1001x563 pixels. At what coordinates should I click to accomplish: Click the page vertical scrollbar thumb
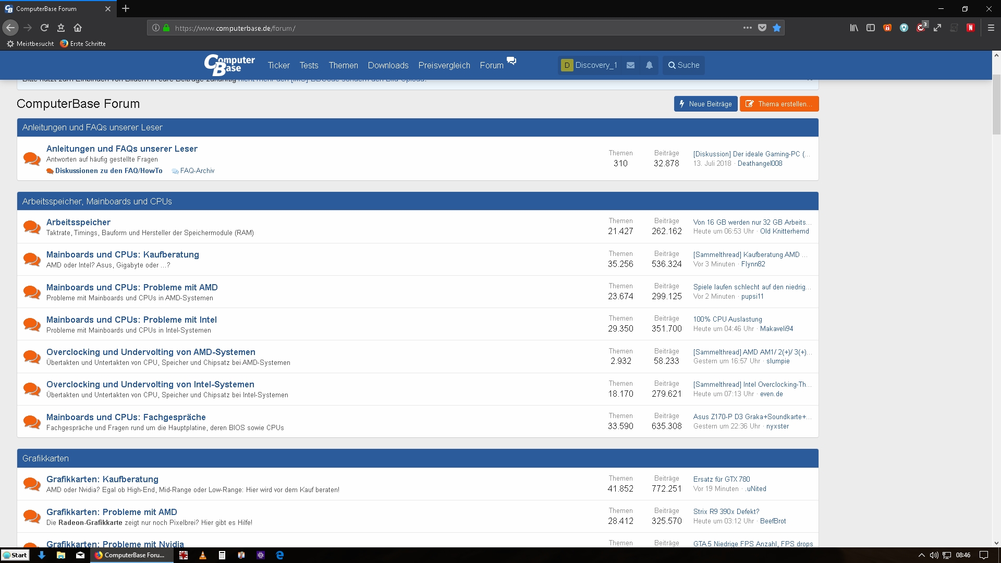point(996,104)
